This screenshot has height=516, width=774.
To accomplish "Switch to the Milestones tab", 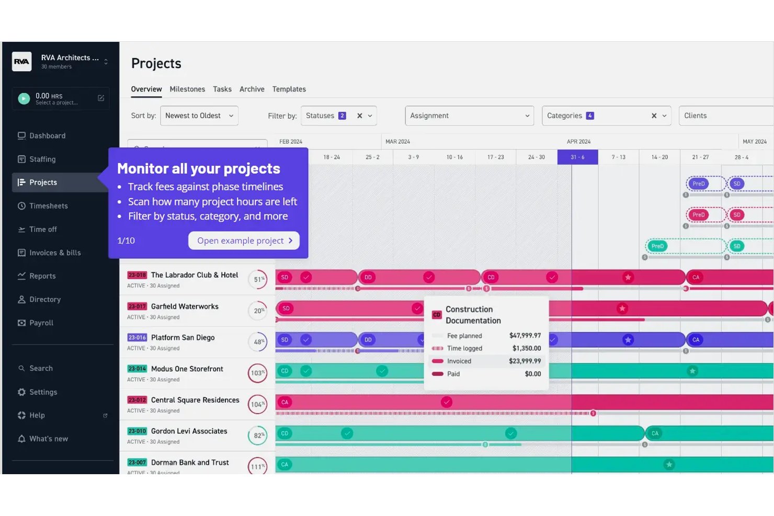I will coord(187,89).
